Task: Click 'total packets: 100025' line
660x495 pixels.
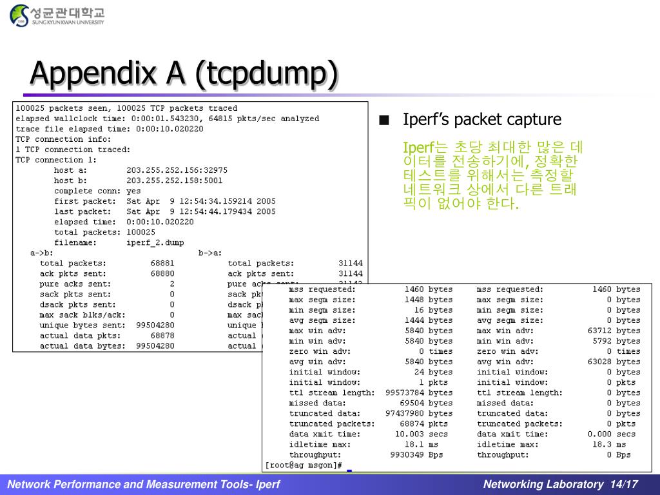Action: (104, 232)
